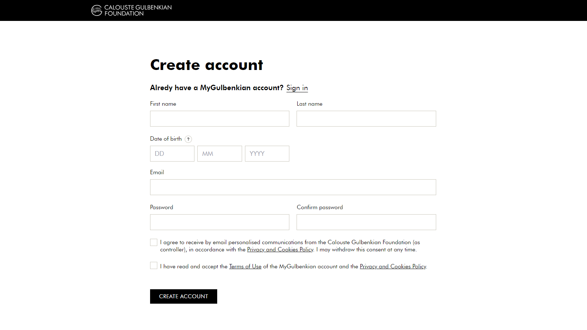Viewport: 587px width, 330px height.
Task: Focus the Email input box
Action: coord(293,187)
